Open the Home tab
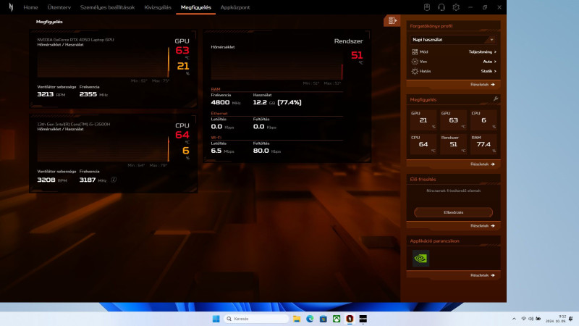The height and width of the screenshot is (326, 579). click(x=30, y=7)
